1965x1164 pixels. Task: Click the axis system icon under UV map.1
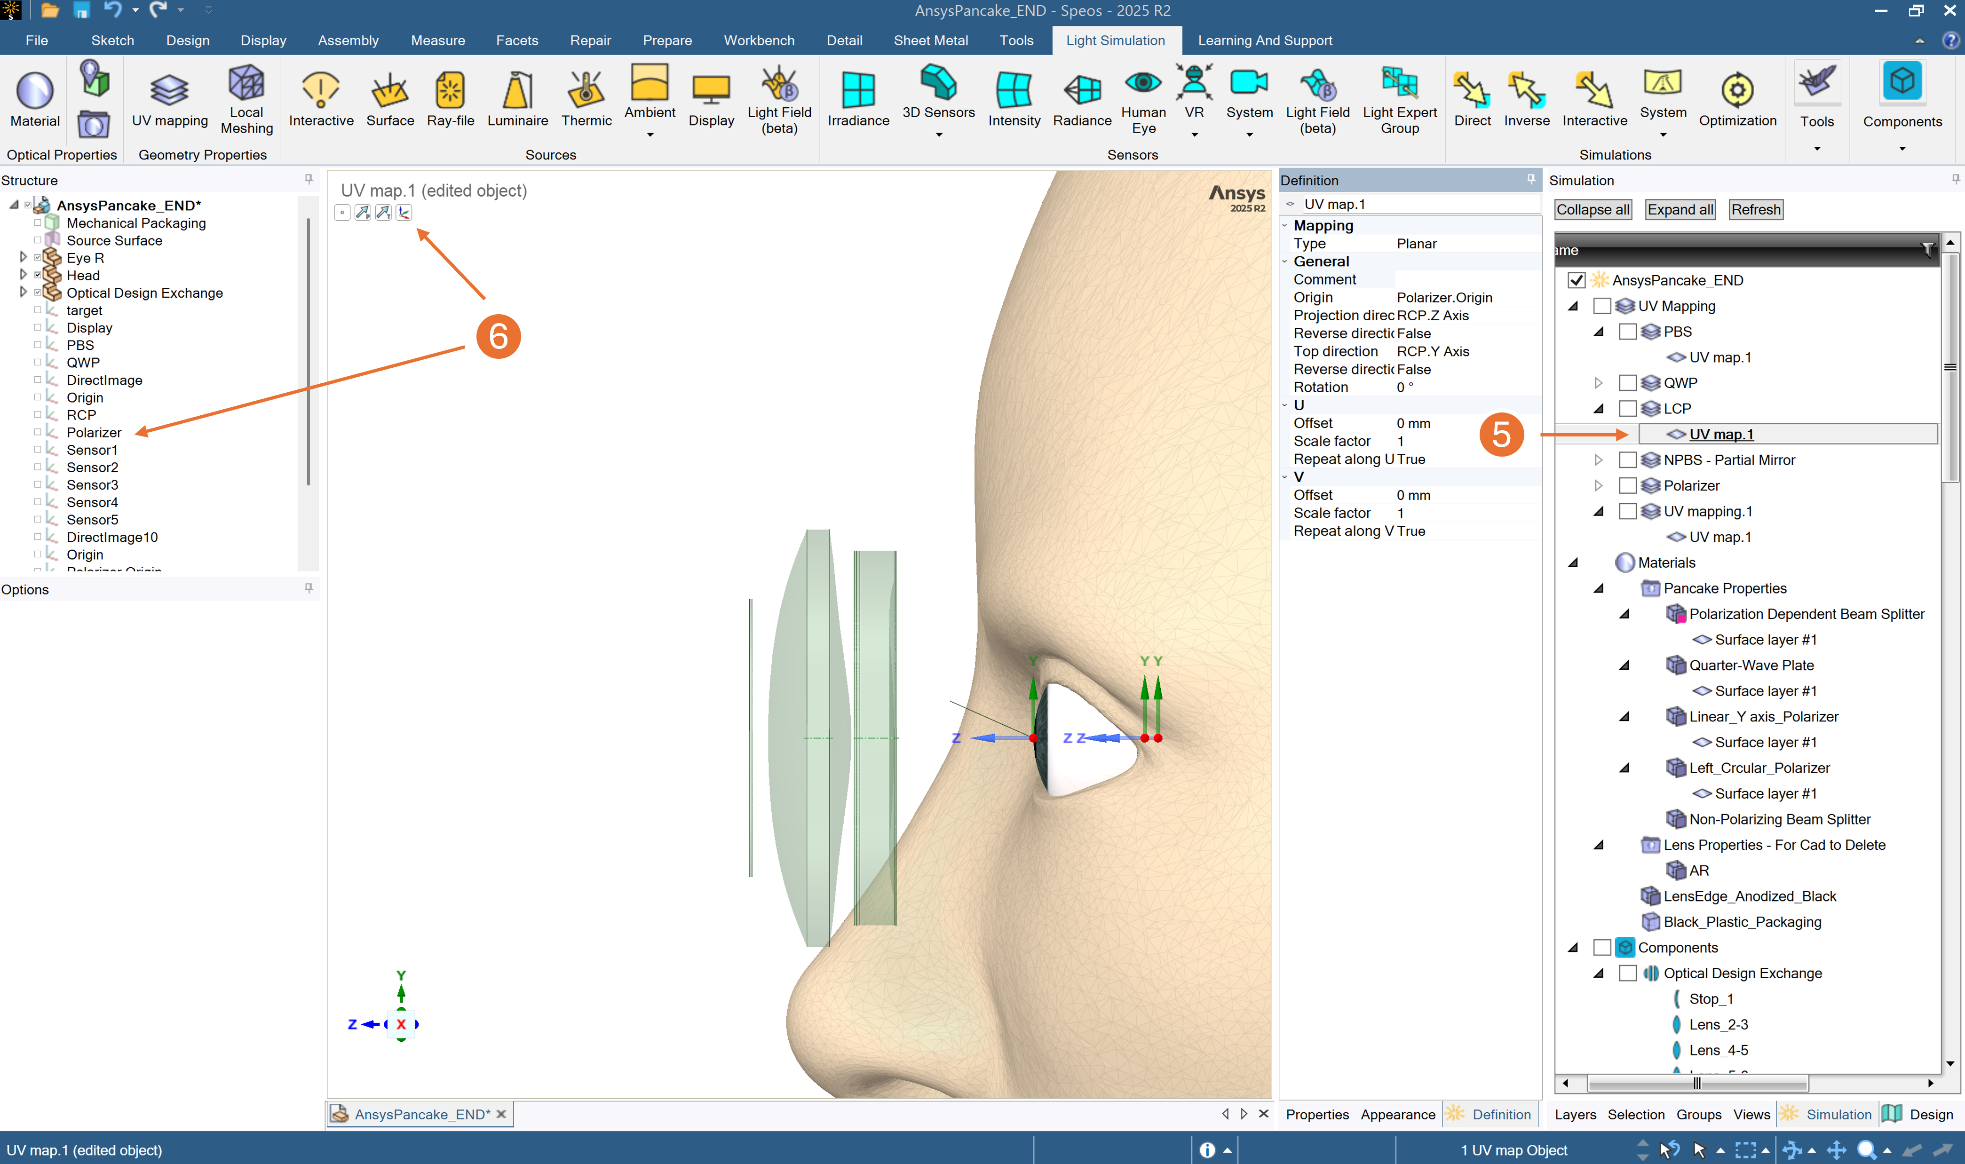404,213
